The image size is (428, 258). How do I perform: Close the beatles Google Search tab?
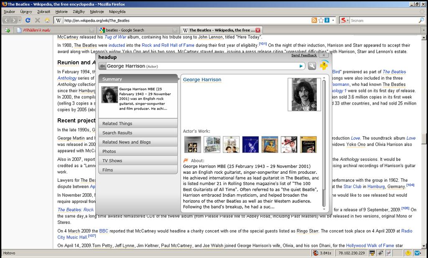tap(175, 30)
